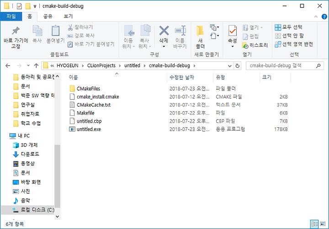Click the Back arrow in navigation bar
This screenshot has width=329, height=229.
click(x=8, y=65)
